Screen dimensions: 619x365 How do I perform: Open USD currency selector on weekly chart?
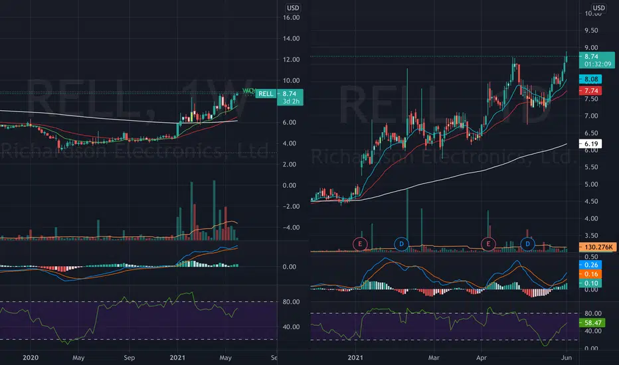coord(293,8)
